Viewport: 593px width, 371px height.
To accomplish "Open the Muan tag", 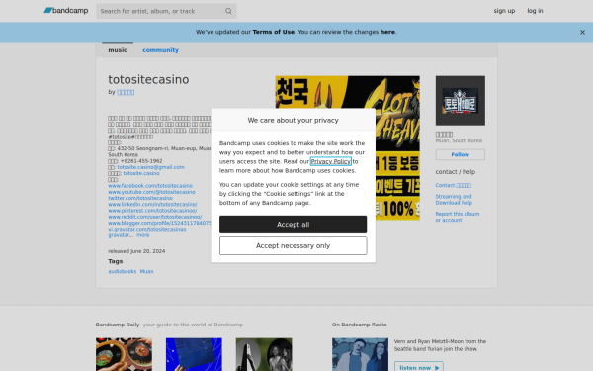I will (x=146, y=271).
